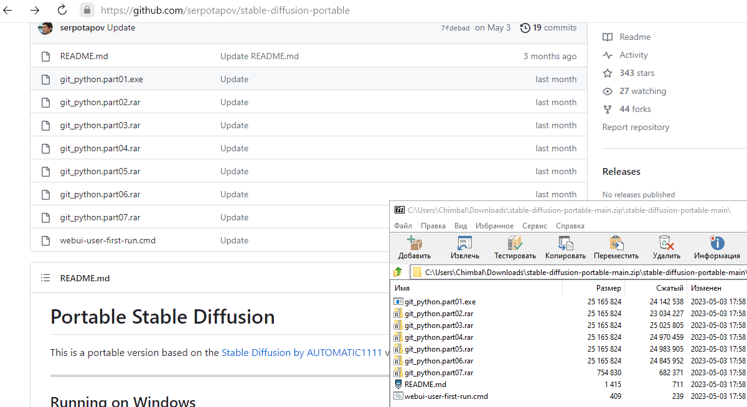Open git_python.part06.rar on GitHub
This screenshot has height=407, width=747.
point(100,194)
